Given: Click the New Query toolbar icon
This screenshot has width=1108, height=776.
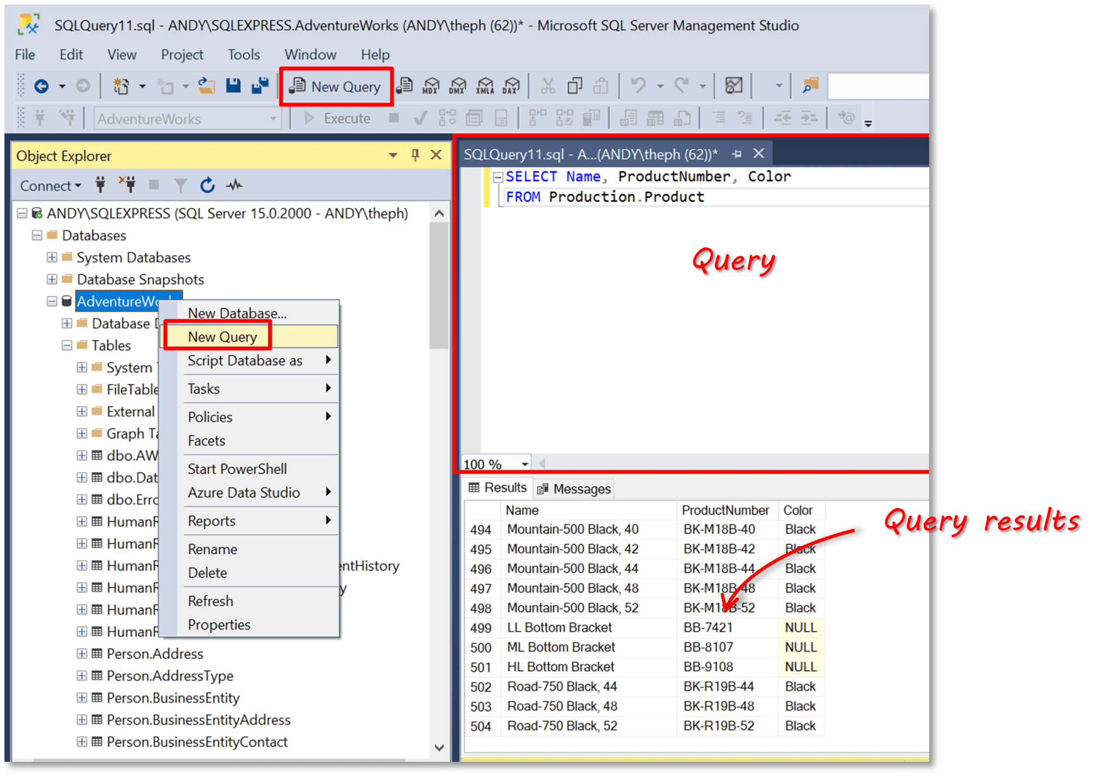Looking at the screenshot, I should [x=335, y=87].
